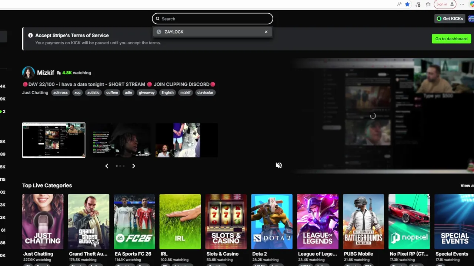Select the third carousel stream thumbnail
The height and width of the screenshot is (266, 474).
pyautogui.click(x=187, y=140)
